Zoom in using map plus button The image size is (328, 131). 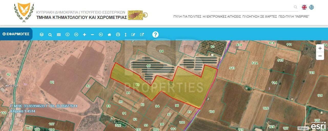[x=320, y=48]
